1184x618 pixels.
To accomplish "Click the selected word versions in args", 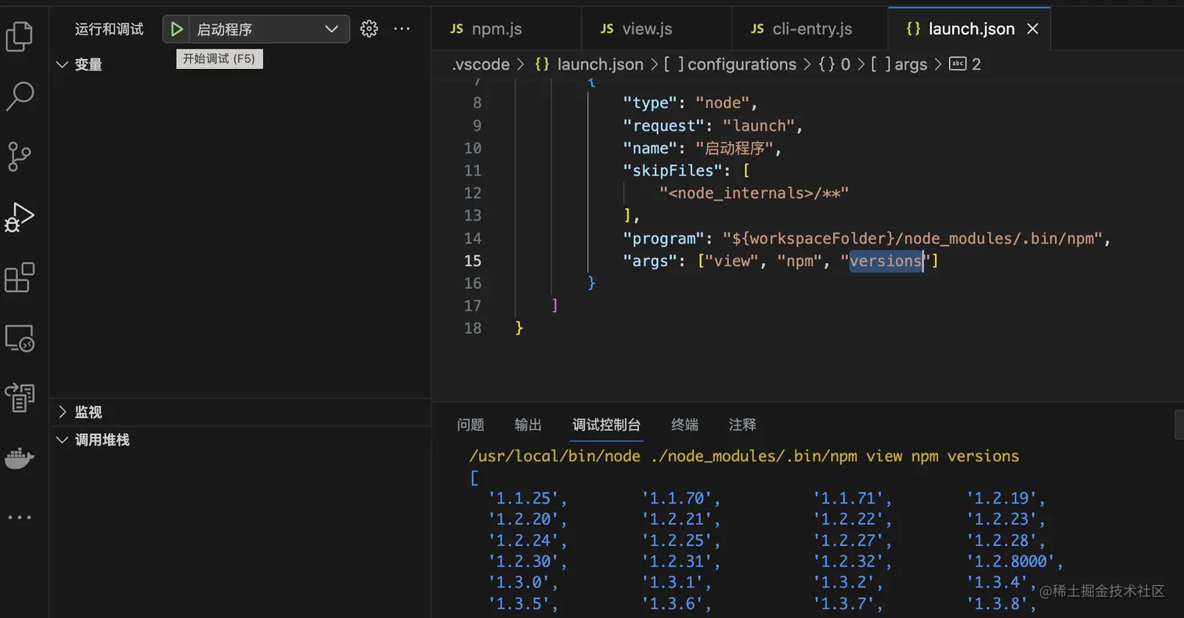I will coord(886,261).
